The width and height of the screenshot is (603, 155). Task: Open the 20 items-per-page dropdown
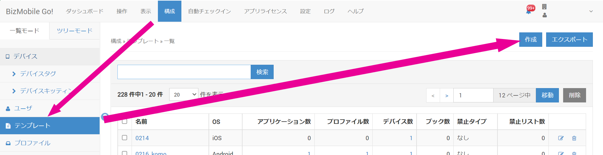pos(183,95)
